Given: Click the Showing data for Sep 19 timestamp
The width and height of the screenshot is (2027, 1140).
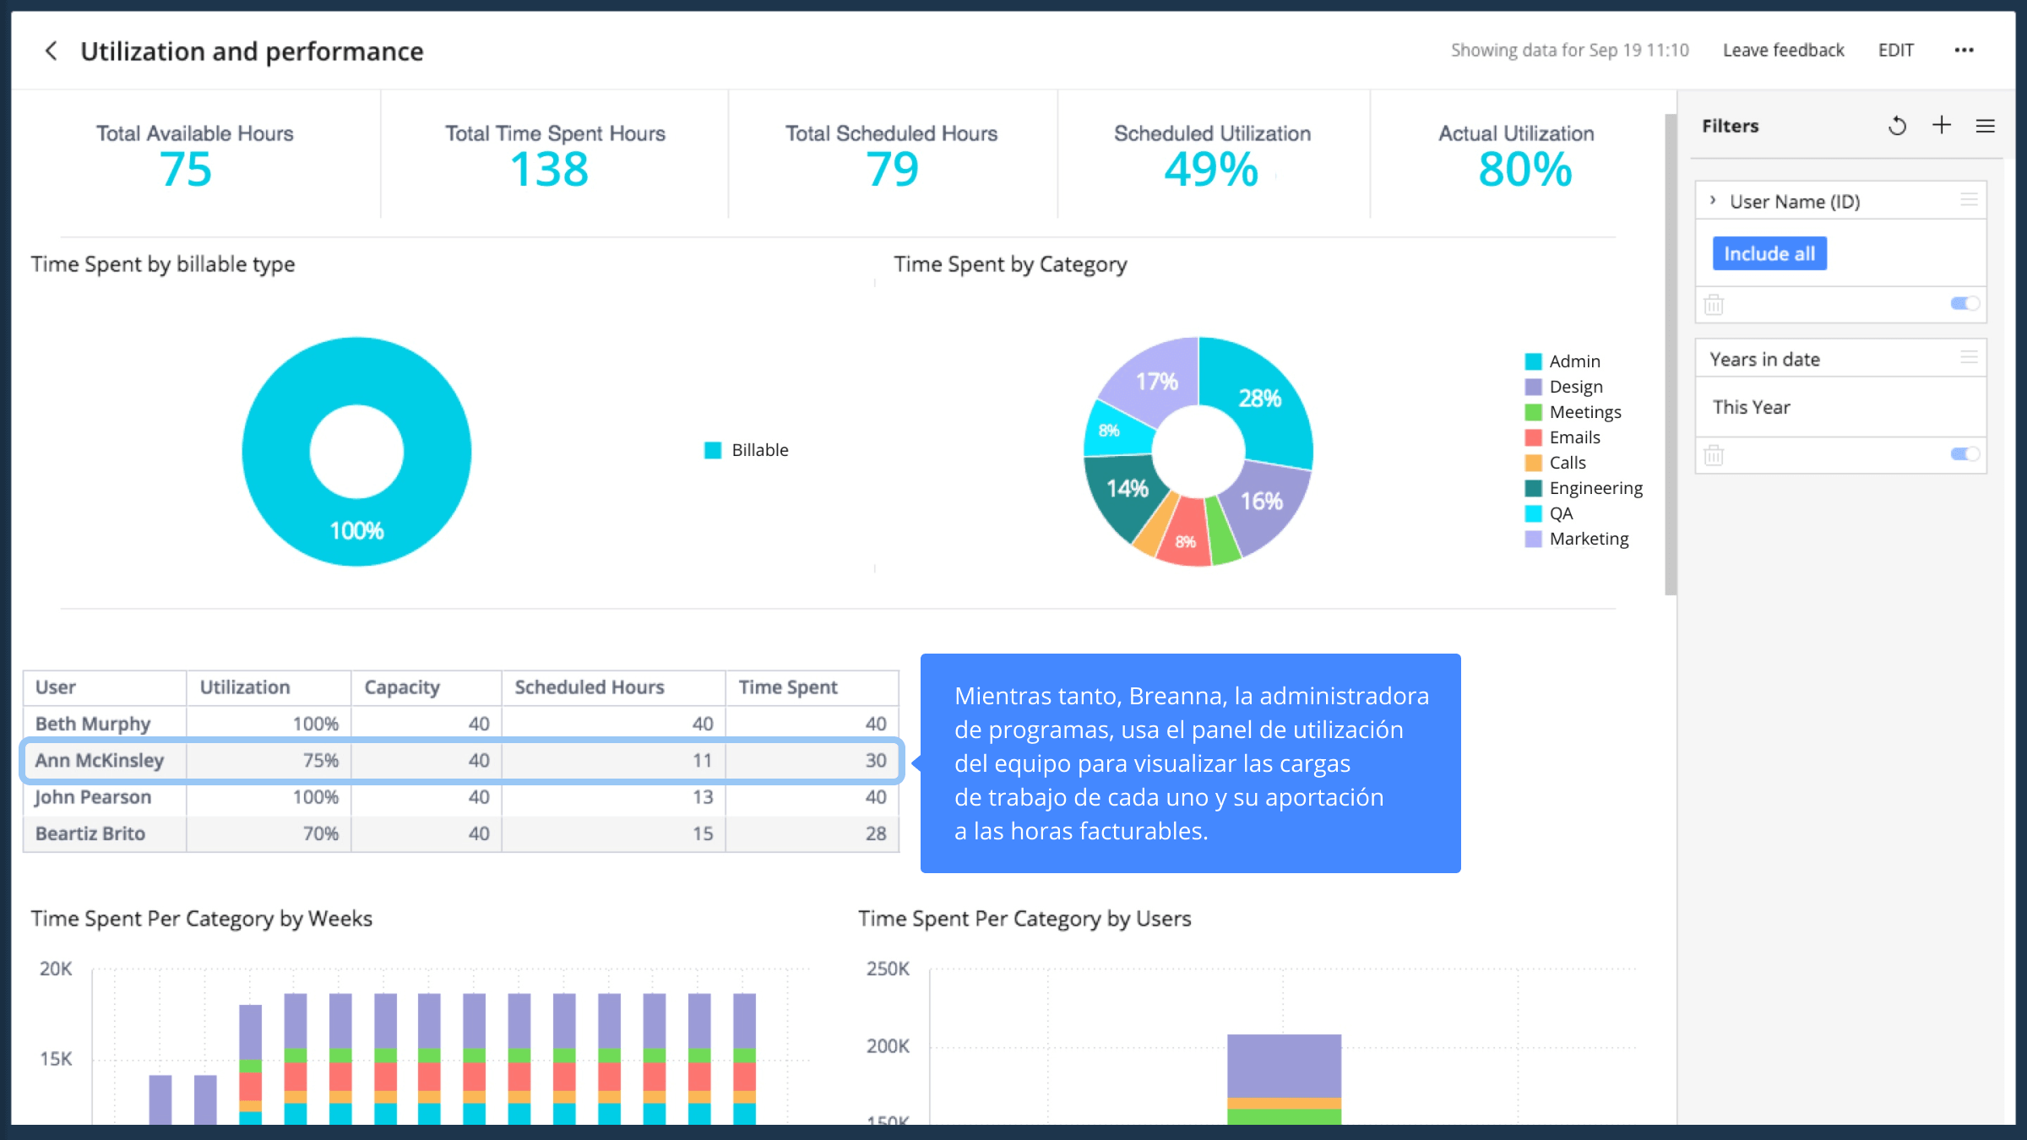Looking at the screenshot, I should (1570, 51).
